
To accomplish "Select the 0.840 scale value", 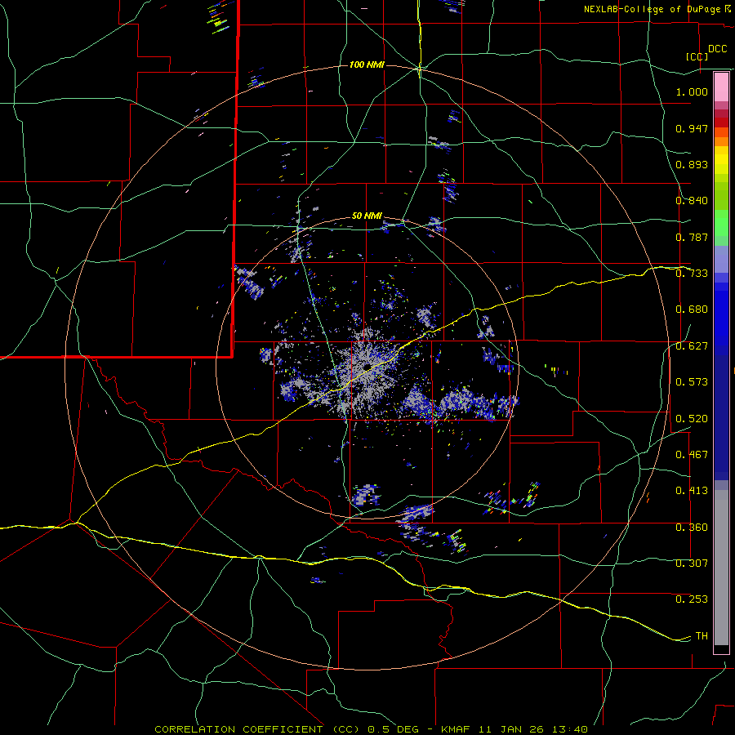I will 692,201.
